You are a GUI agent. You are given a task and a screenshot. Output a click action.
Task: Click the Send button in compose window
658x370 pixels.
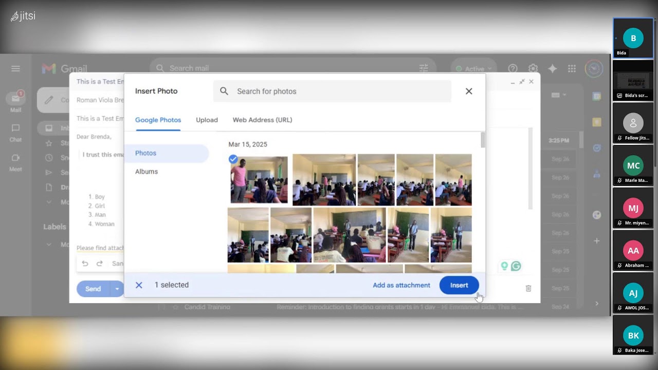point(93,289)
